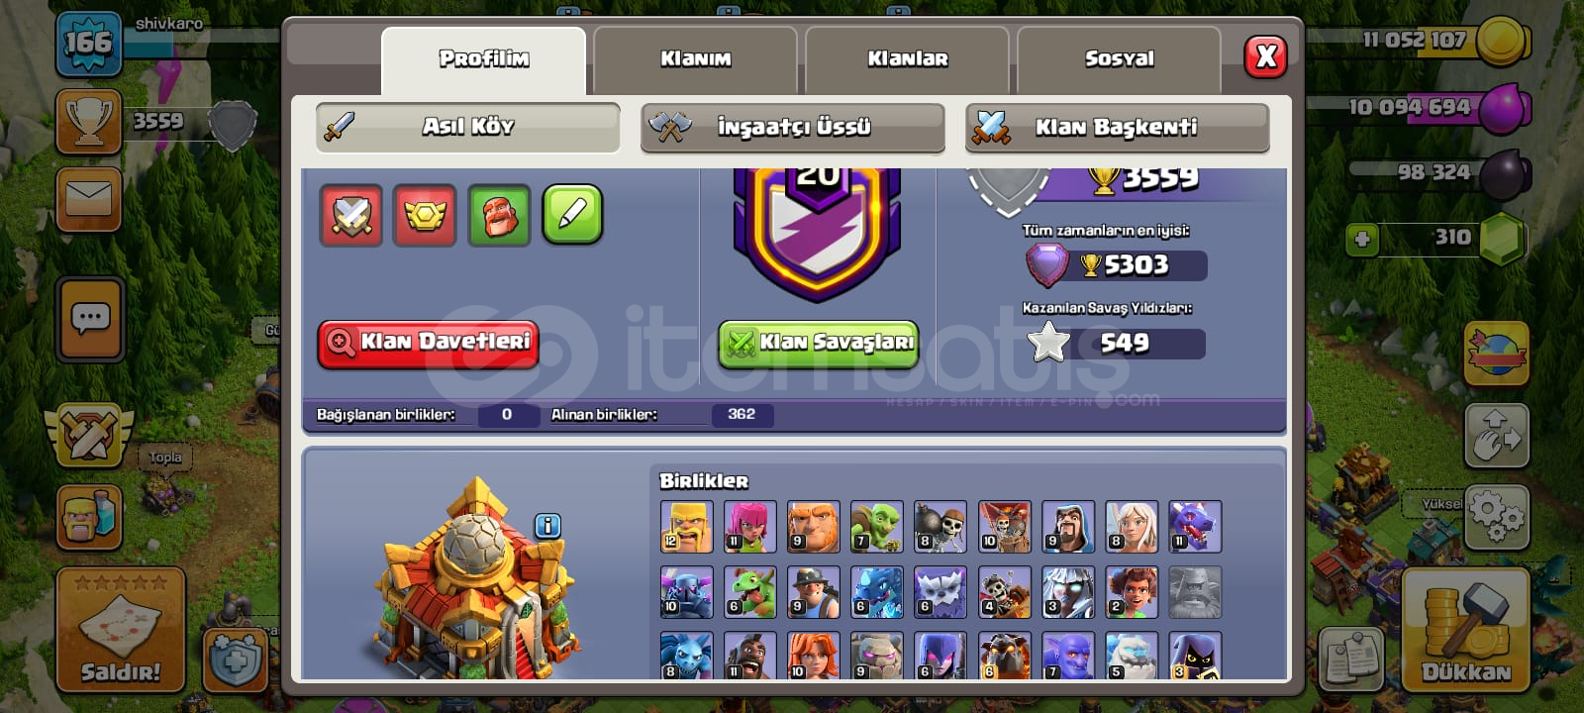Open the Dükkan shop button
The image size is (1584, 713).
tap(1465, 630)
